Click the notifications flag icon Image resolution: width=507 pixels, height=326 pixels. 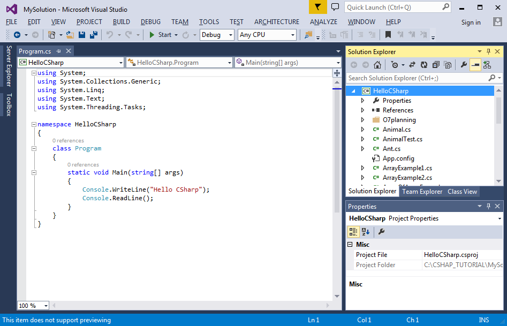(x=318, y=7)
